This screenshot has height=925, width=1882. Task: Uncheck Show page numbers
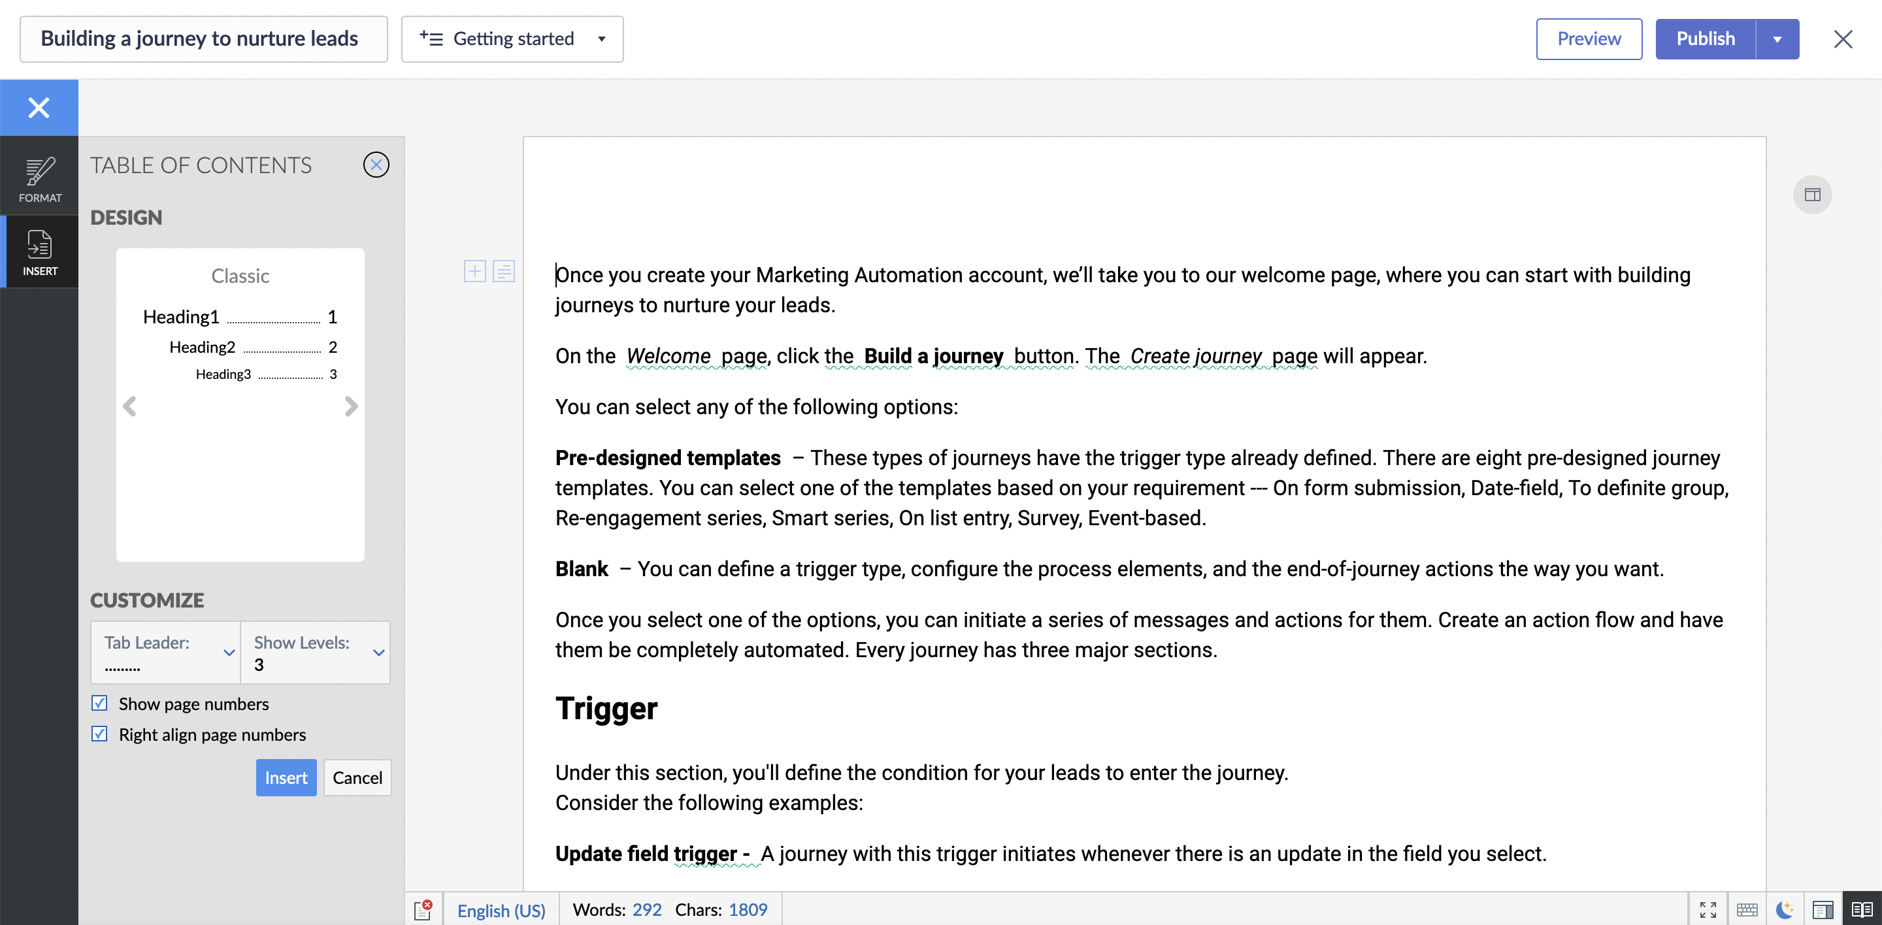pyautogui.click(x=100, y=703)
